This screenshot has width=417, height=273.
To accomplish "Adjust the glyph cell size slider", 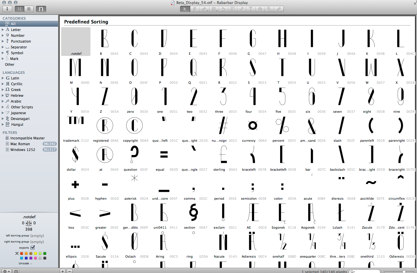I will [404, 272].
